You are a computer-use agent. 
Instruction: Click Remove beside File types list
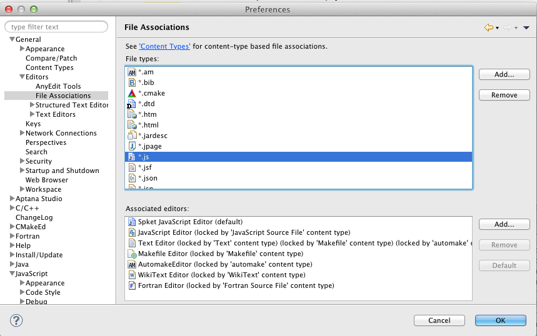point(504,95)
